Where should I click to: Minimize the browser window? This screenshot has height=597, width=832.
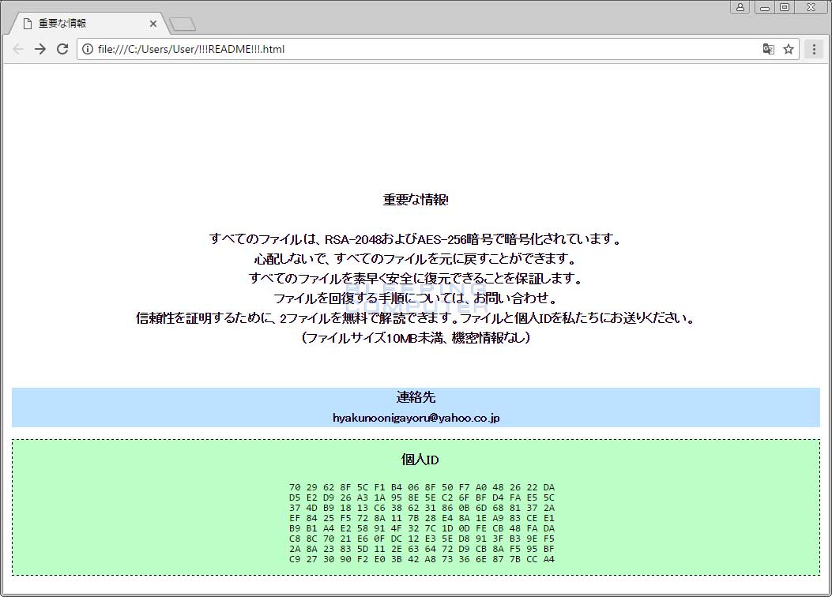(x=765, y=7)
